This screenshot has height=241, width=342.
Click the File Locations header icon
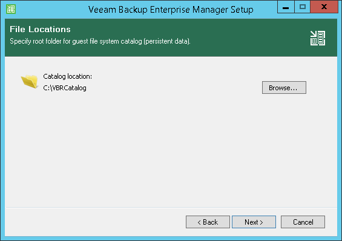pyautogui.click(x=318, y=38)
